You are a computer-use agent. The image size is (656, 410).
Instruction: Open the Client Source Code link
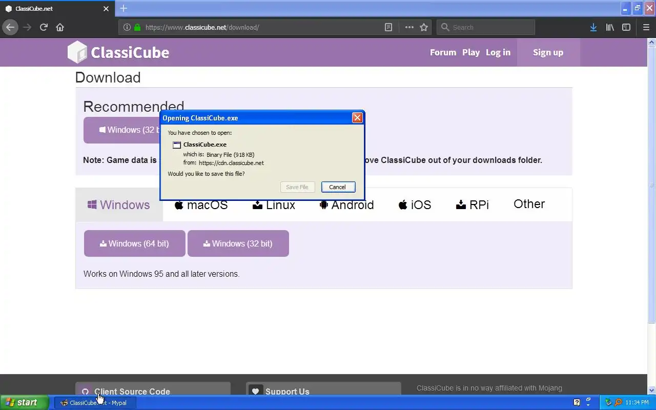132,392
